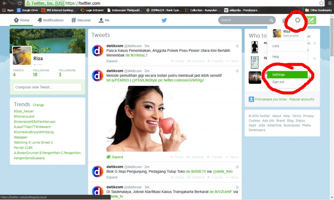The width and height of the screenshot is (334, 200).
Task: Open the Notifications tab
Action: [51, 20]
